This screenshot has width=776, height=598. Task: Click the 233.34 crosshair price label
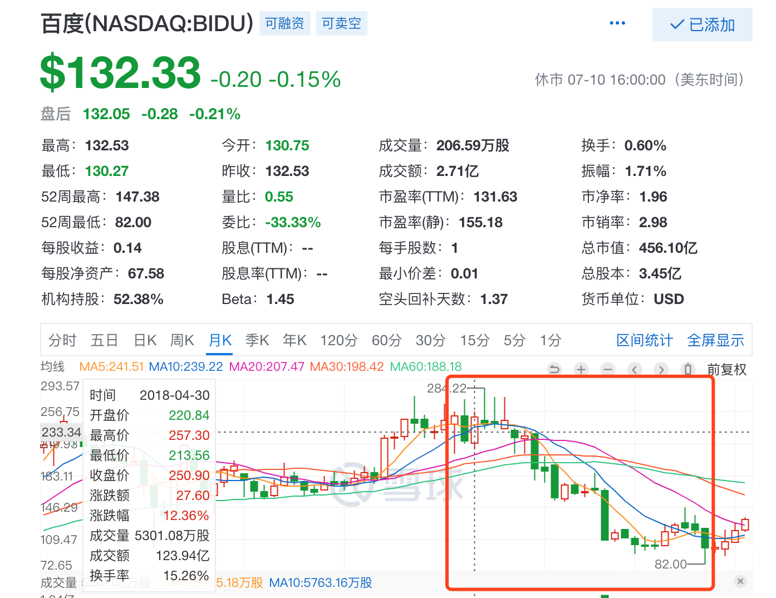[x=61, y=432]
